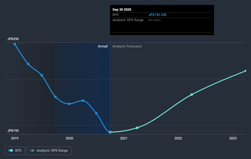Viewport: 251px width, 159px height.
Task: Select the third EPS point in mid-2019
Action: 42,75
